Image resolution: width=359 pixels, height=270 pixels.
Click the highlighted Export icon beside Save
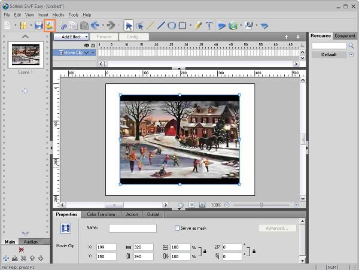point(50,25)
